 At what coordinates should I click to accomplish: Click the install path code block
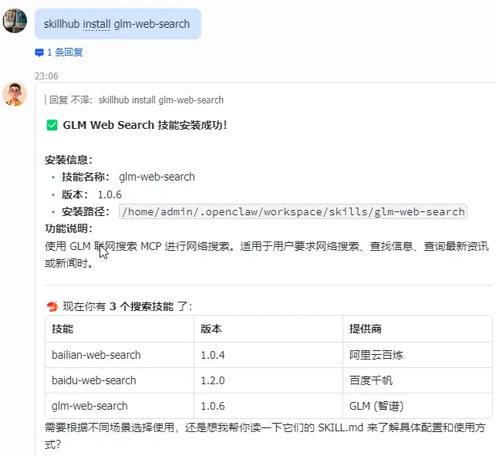[x=293, y=211]
